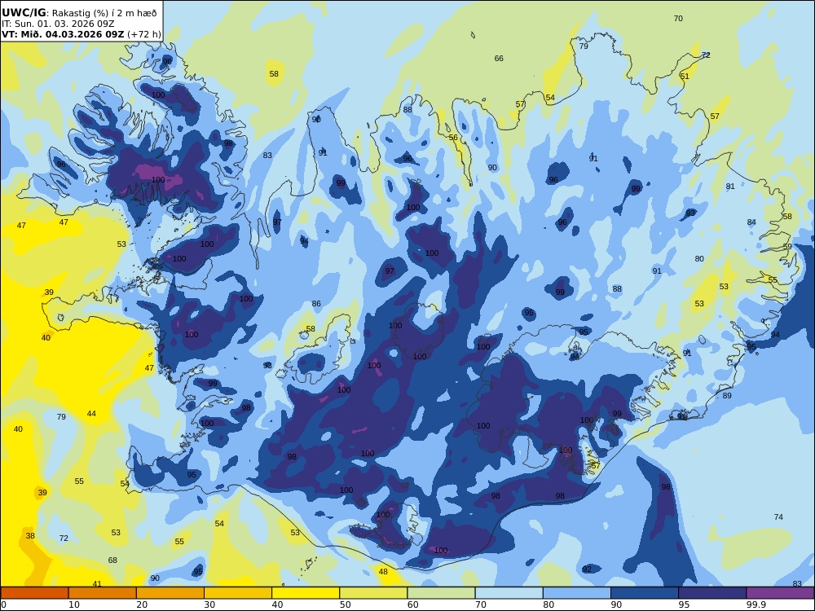Click the map value '51' in the northeast
This screenshot has width=815, height=611.
click(x=685, y=77)
